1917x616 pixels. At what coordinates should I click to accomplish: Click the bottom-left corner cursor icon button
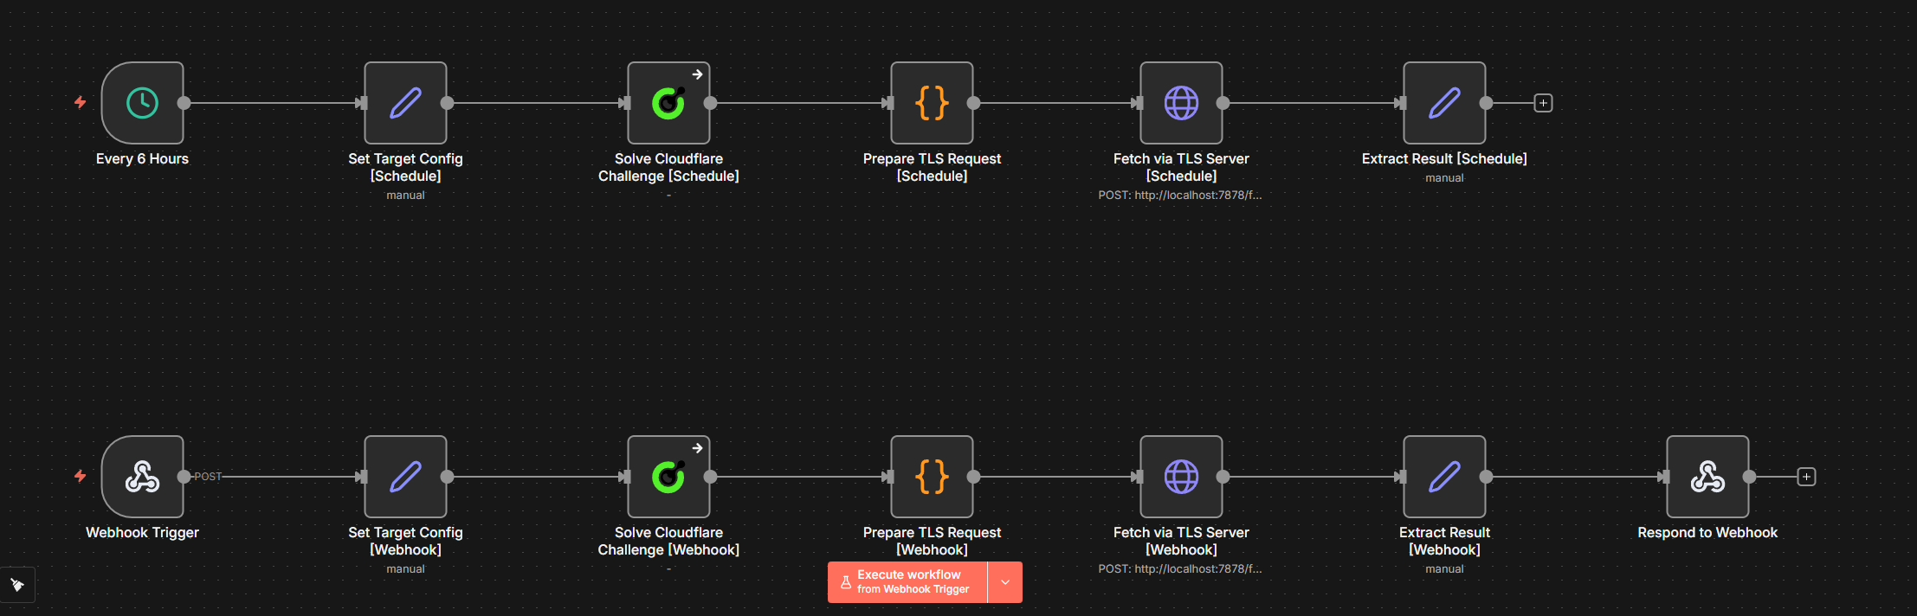(17, 585)
